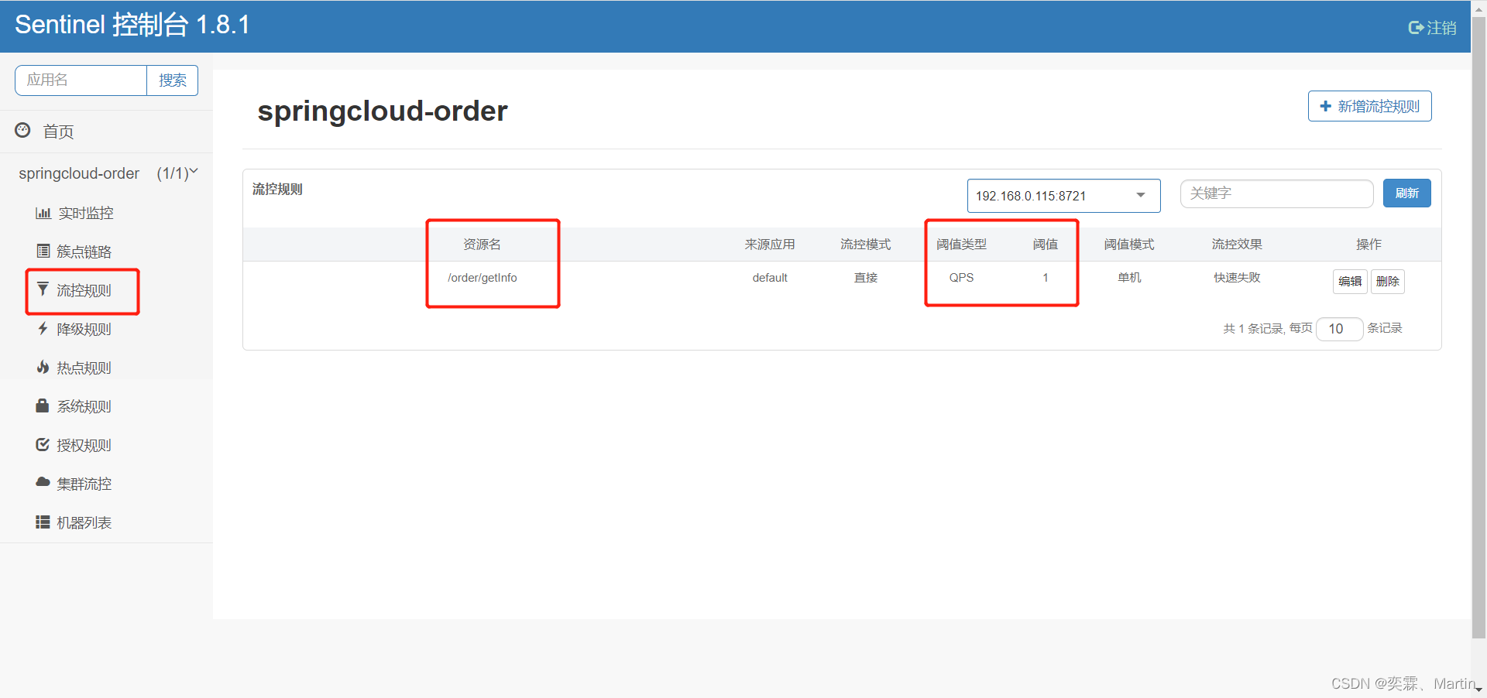Focus the 关键字 search field
The height and width of the screenshot is (698, 1487).
(1276, 193)
